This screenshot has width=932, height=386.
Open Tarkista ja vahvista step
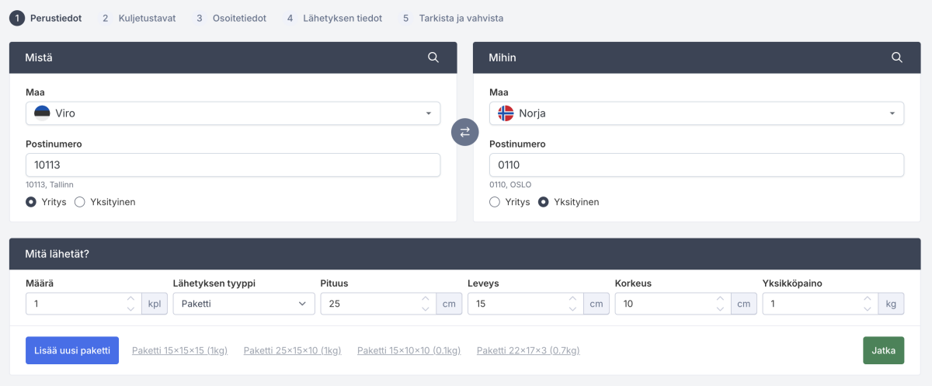457,18
